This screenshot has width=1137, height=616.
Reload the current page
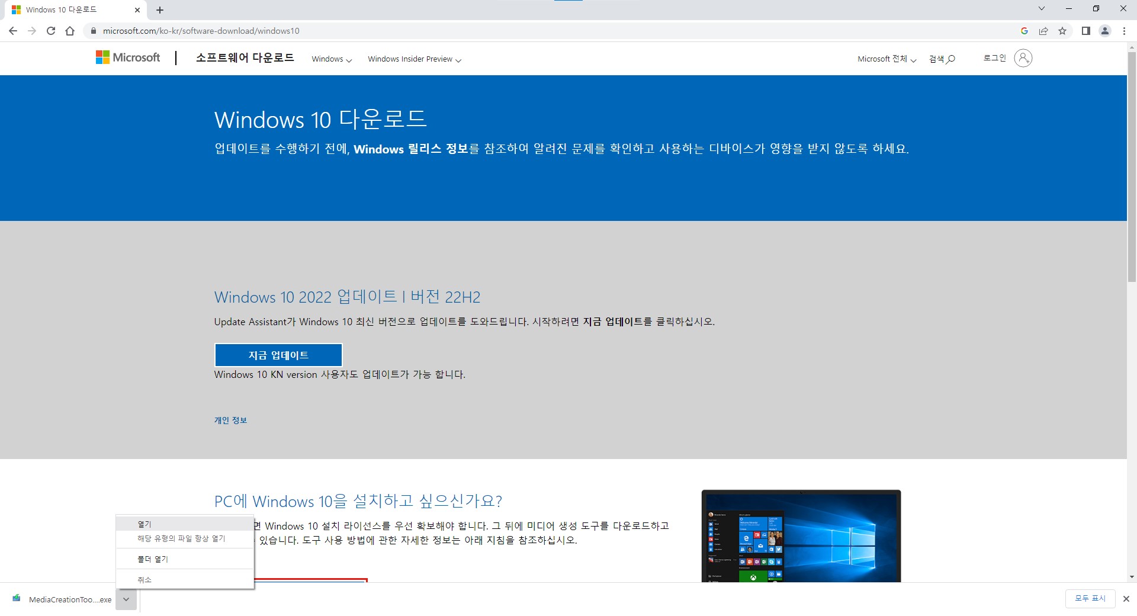click(x=51, y=31)
